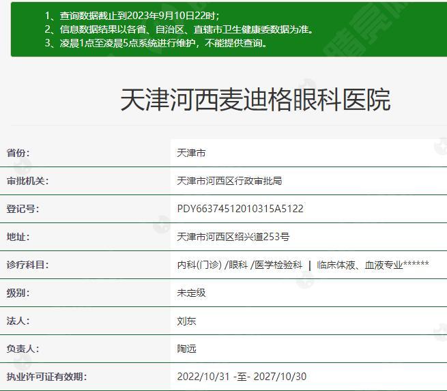Click the notice line 查询数据截止到2023年9月10日22时

pos(132,16)
